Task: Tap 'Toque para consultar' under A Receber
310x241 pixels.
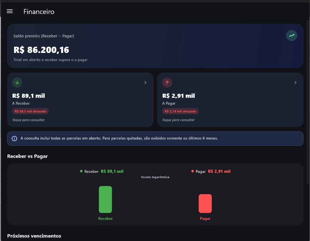Action: point(28,120)
